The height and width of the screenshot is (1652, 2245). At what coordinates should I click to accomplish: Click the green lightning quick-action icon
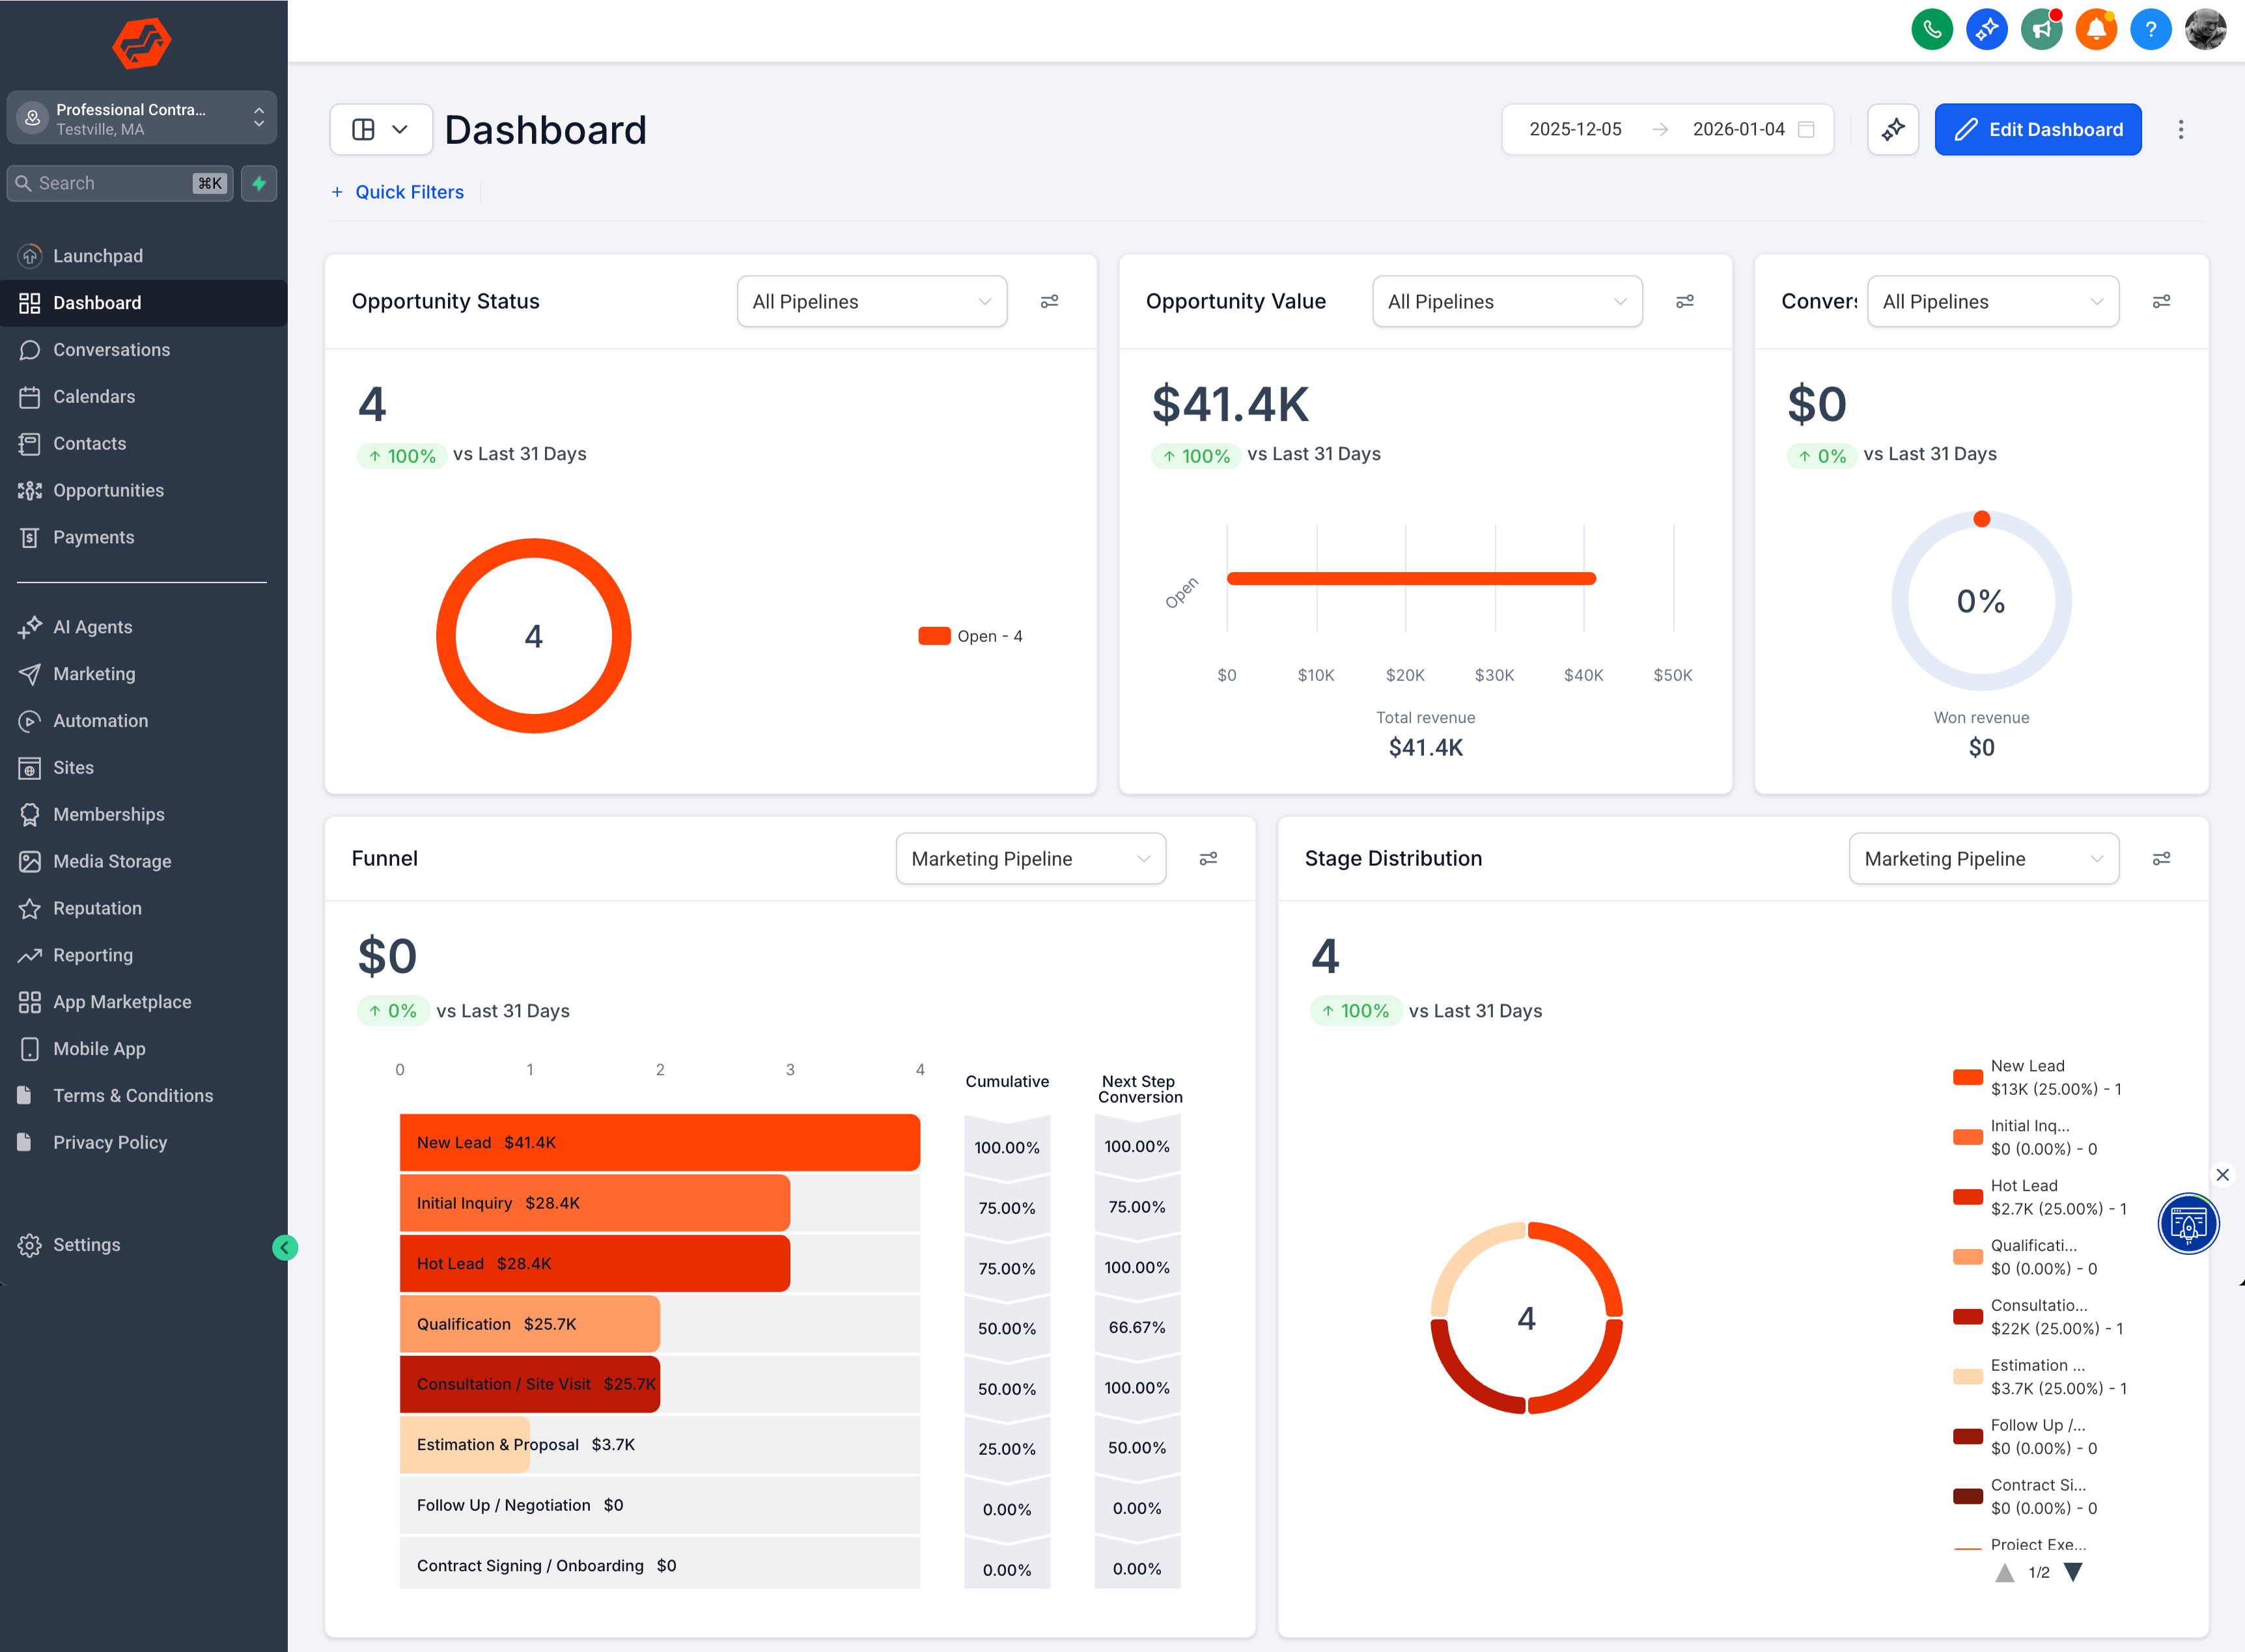tap(259, 183)
